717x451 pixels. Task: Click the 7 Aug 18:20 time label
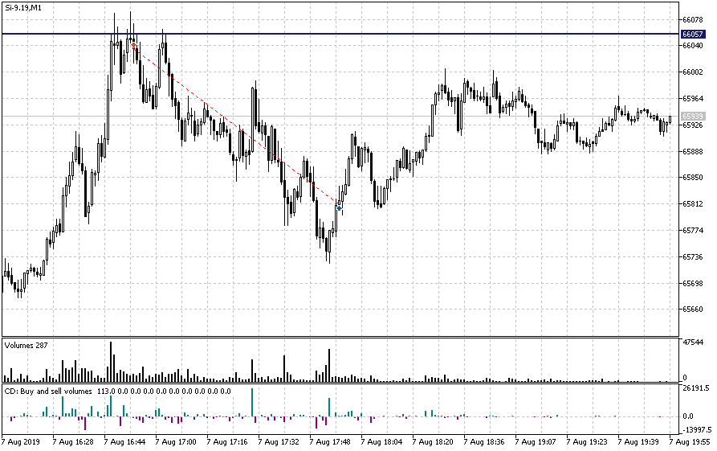(433, 442)
